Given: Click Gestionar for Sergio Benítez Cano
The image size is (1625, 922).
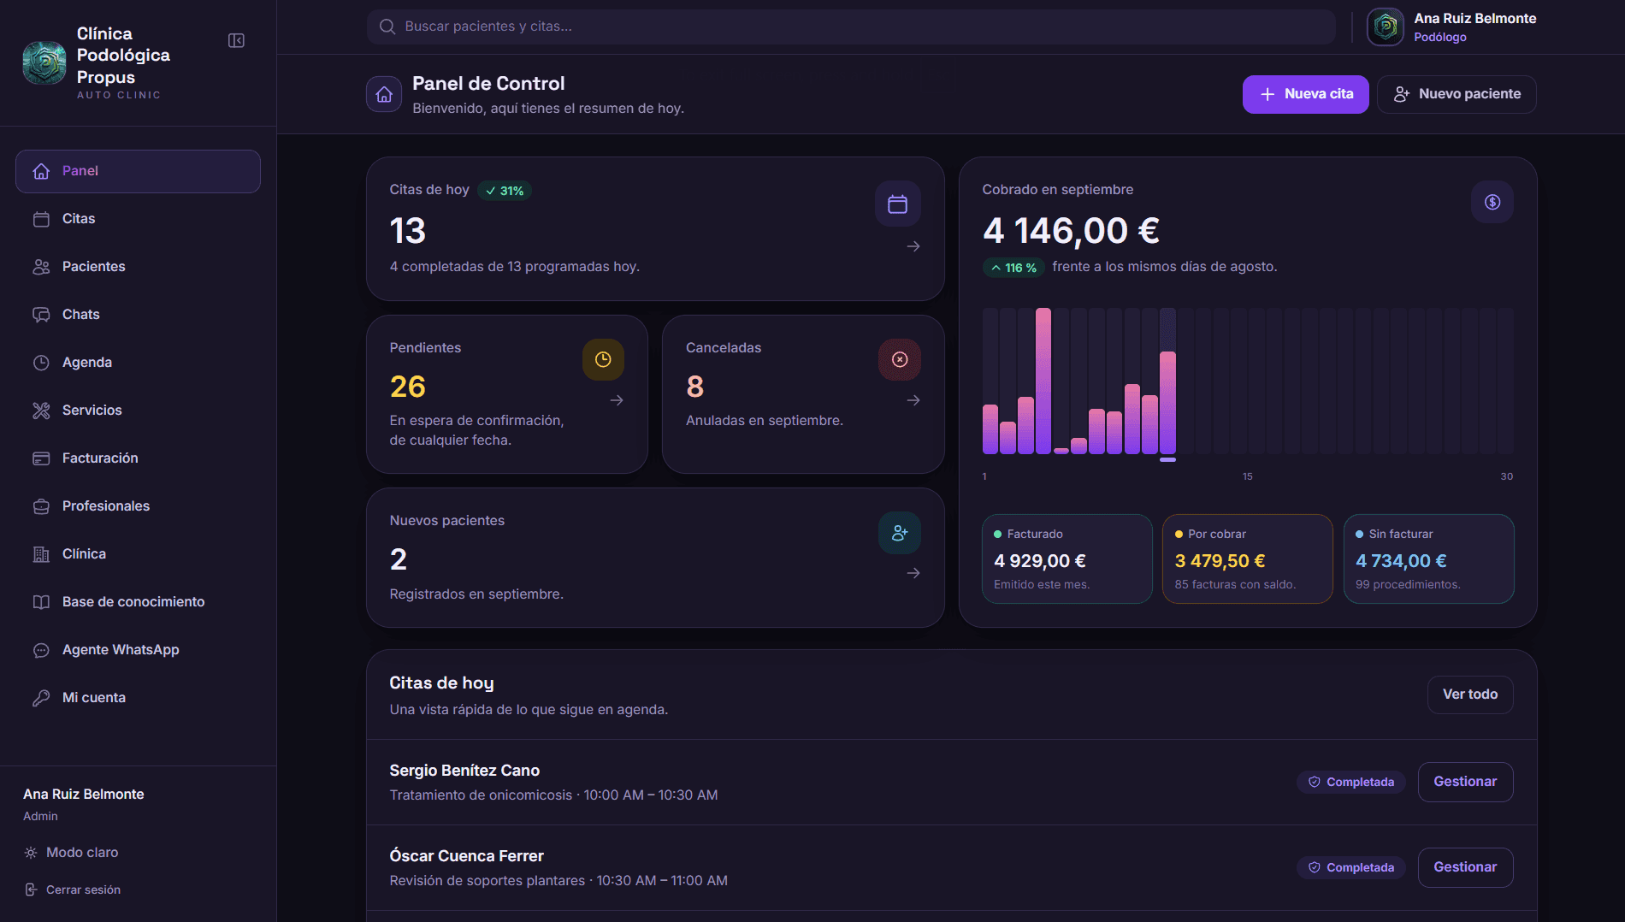Looking at the screenshot, I should (x=1465, y=782).
